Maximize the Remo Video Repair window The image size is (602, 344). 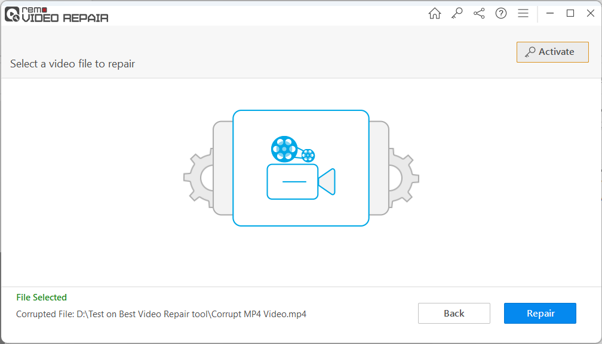pyautogui.click(x=570, y=13)
